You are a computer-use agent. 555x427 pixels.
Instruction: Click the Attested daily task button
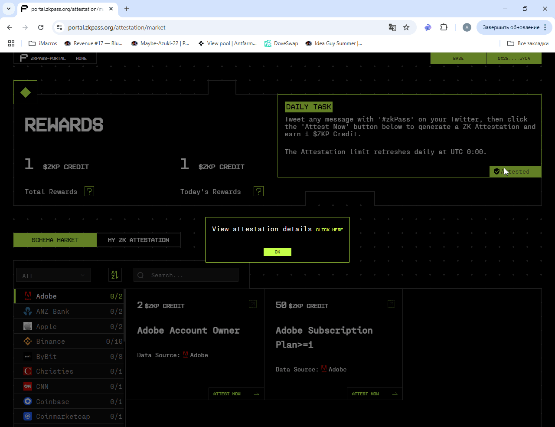coord(516,171)
